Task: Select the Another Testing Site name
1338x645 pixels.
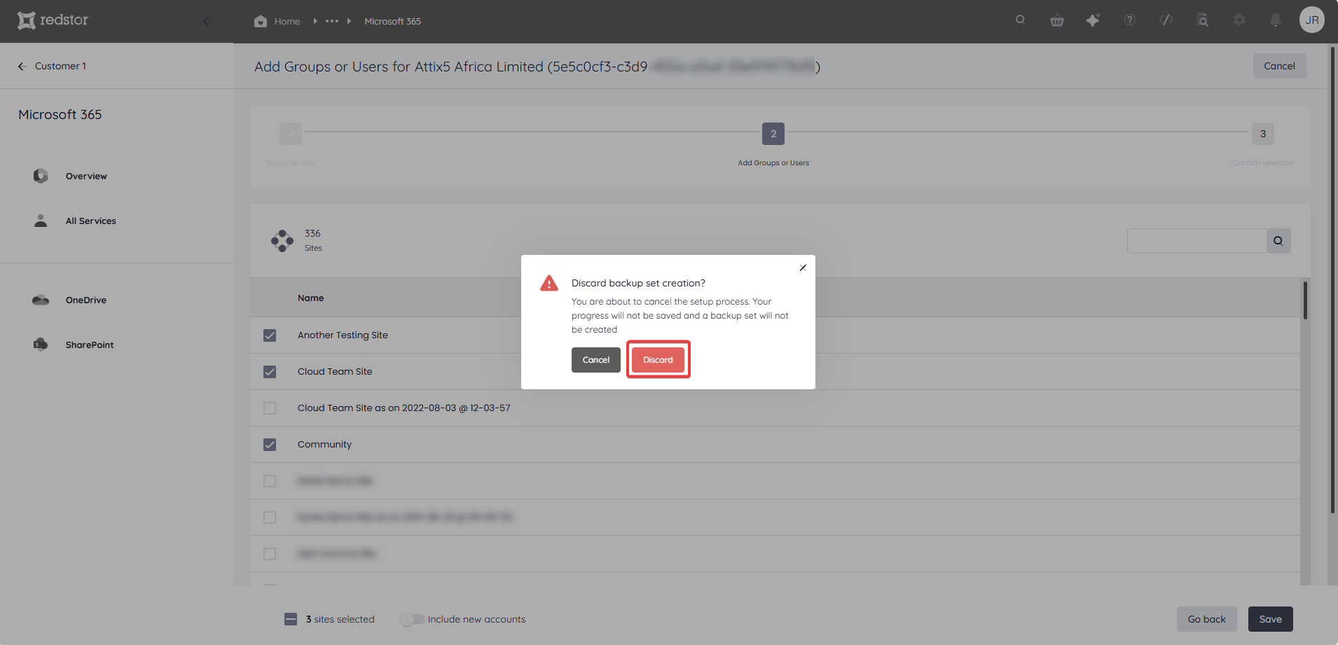Action: pyautogui.click(x=343, y=335)
